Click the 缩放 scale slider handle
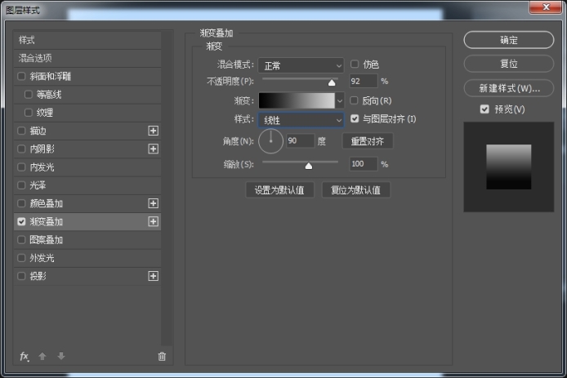 tap(309, 166)
